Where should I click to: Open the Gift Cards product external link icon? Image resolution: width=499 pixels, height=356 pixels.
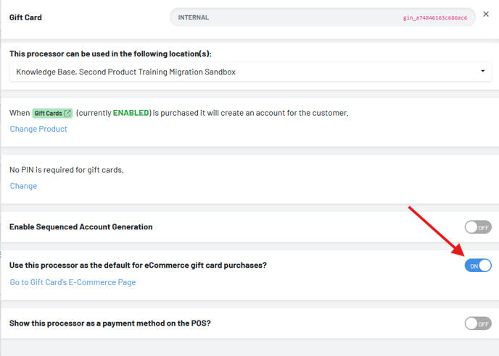(x=67, y=114)
